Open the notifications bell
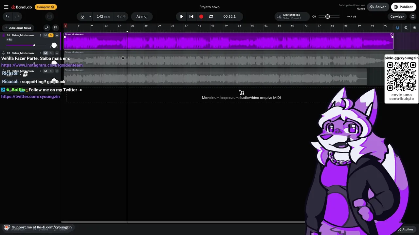This screenshot has width=419, height=235. [x=412, y=17]
